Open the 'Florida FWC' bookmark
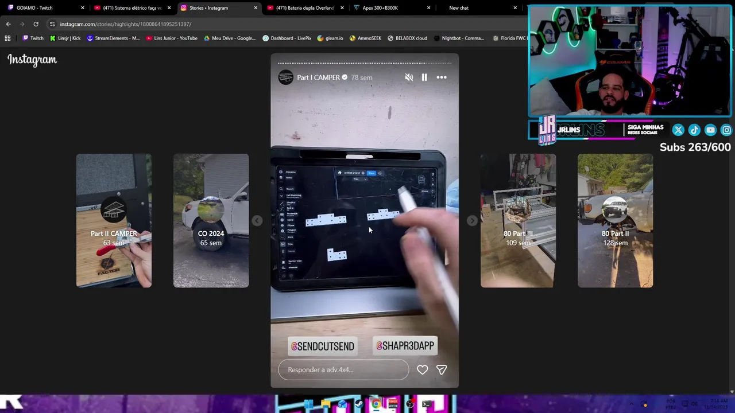This screenshot has width=735, height=413. (509, 38)
